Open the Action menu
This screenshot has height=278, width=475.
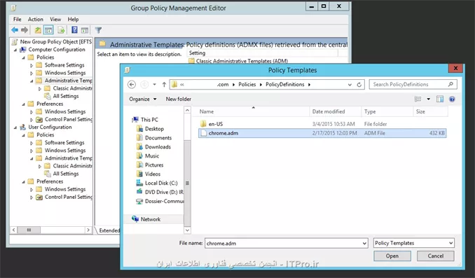36,19
